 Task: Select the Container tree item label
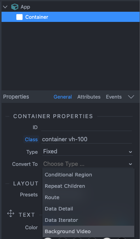[37, 17]
